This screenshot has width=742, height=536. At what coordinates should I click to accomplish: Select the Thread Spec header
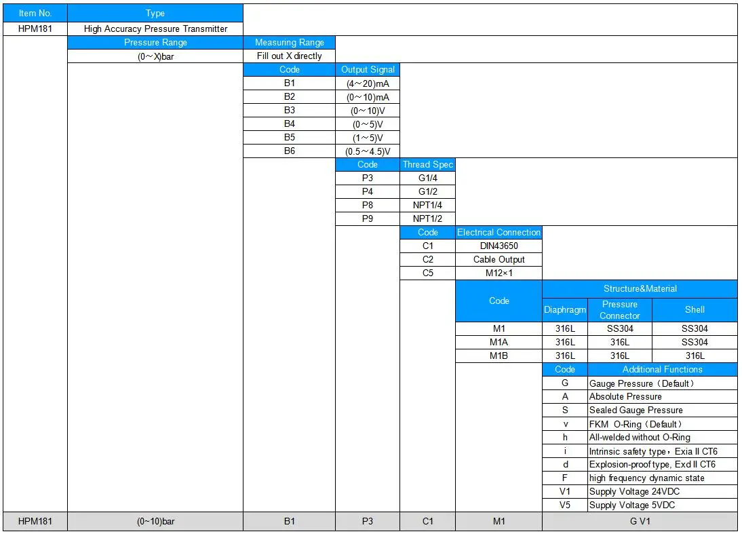427,164
